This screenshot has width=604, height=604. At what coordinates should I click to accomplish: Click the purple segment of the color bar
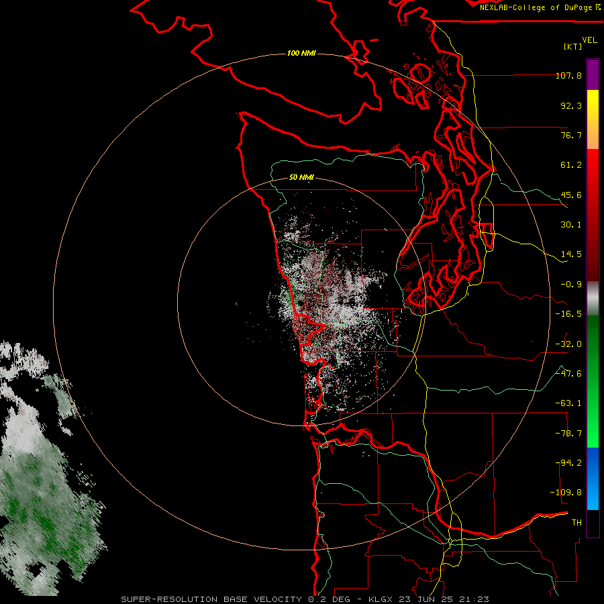[x=593, y=74]
